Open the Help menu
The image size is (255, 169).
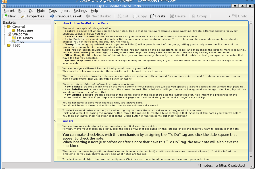pos(94,11)
